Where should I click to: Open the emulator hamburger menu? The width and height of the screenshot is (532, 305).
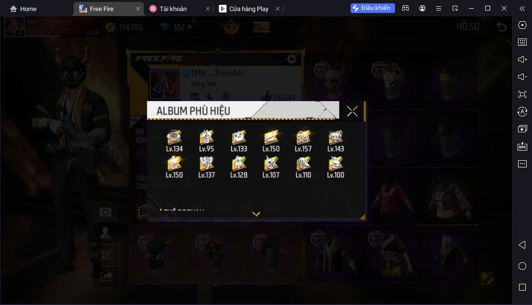click(438, 9)
